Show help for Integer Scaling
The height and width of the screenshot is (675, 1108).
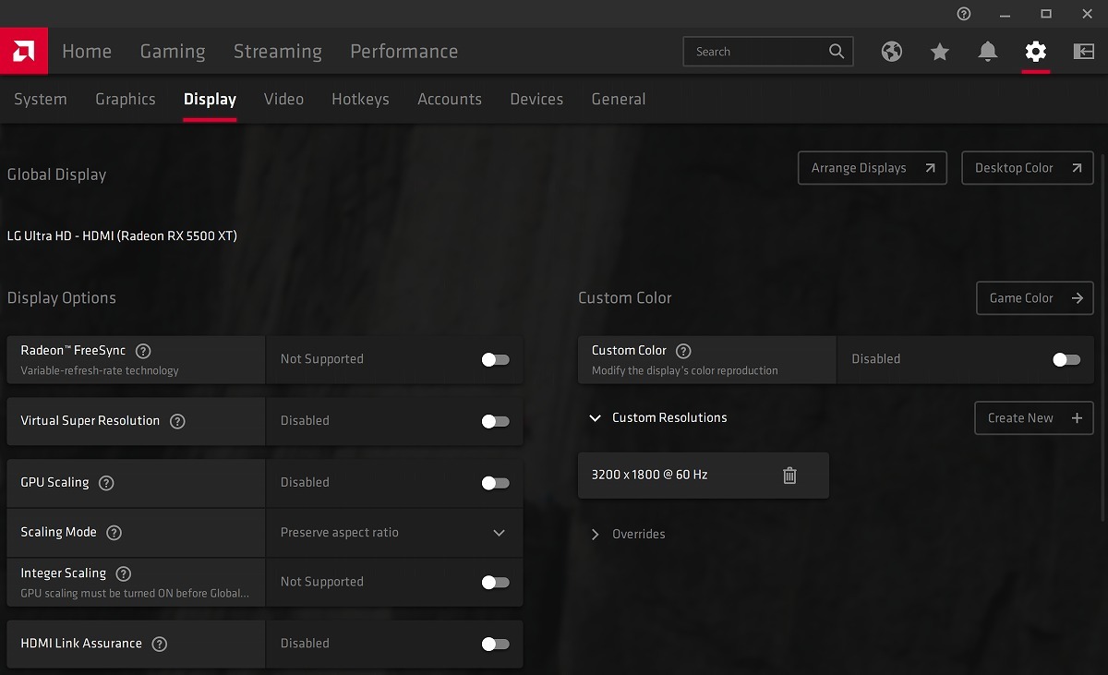click(x=124, y=573)
